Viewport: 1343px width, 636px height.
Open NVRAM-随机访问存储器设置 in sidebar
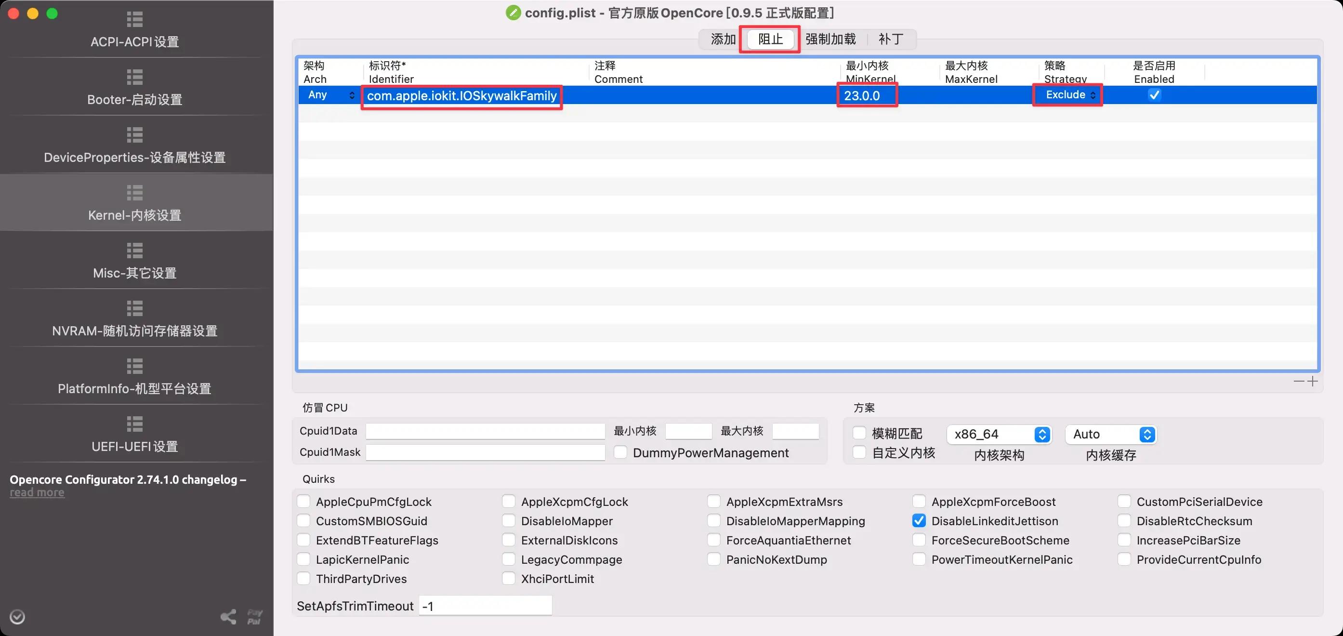pos(134,331)
